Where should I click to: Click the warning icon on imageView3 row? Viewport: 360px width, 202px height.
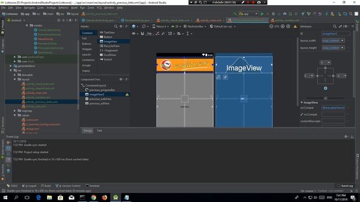click(x=127, y=94)
